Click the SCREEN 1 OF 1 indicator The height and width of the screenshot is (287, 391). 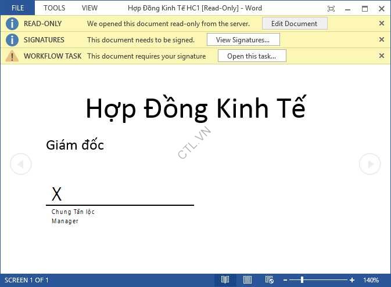[x=26, y=280]
